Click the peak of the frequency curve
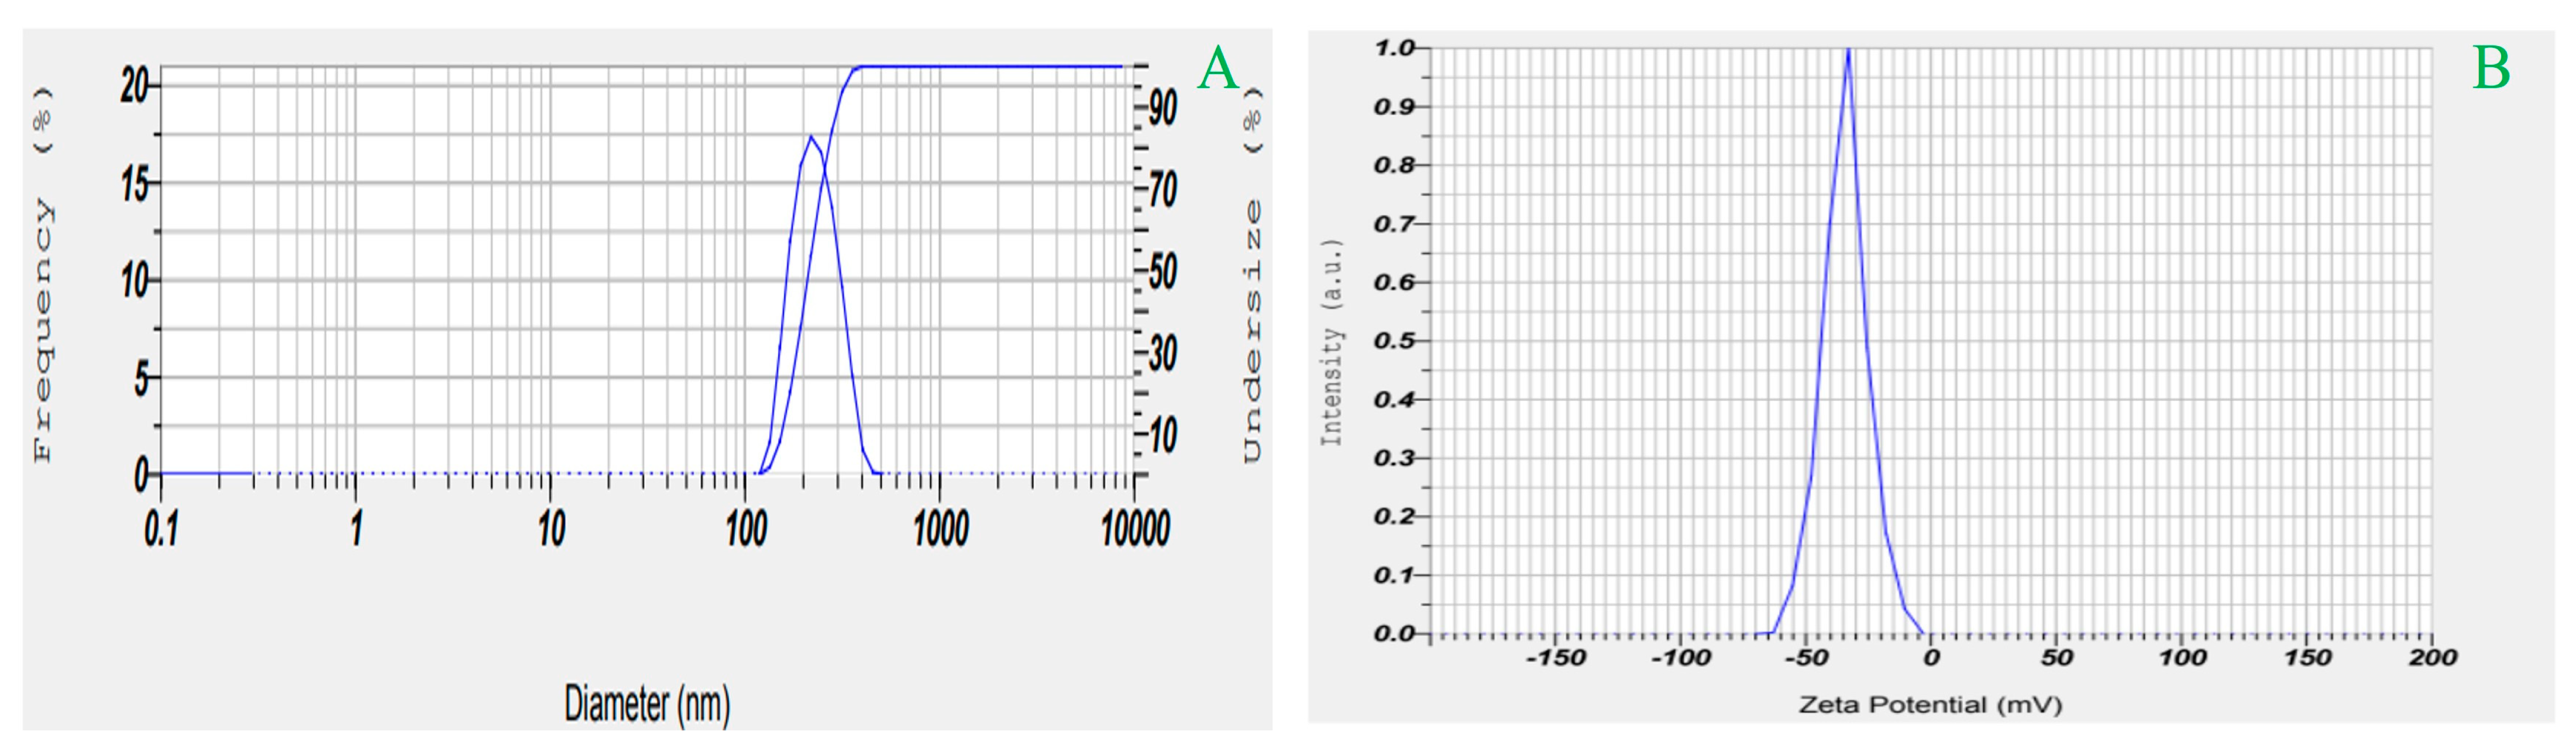 pos(810,137)
